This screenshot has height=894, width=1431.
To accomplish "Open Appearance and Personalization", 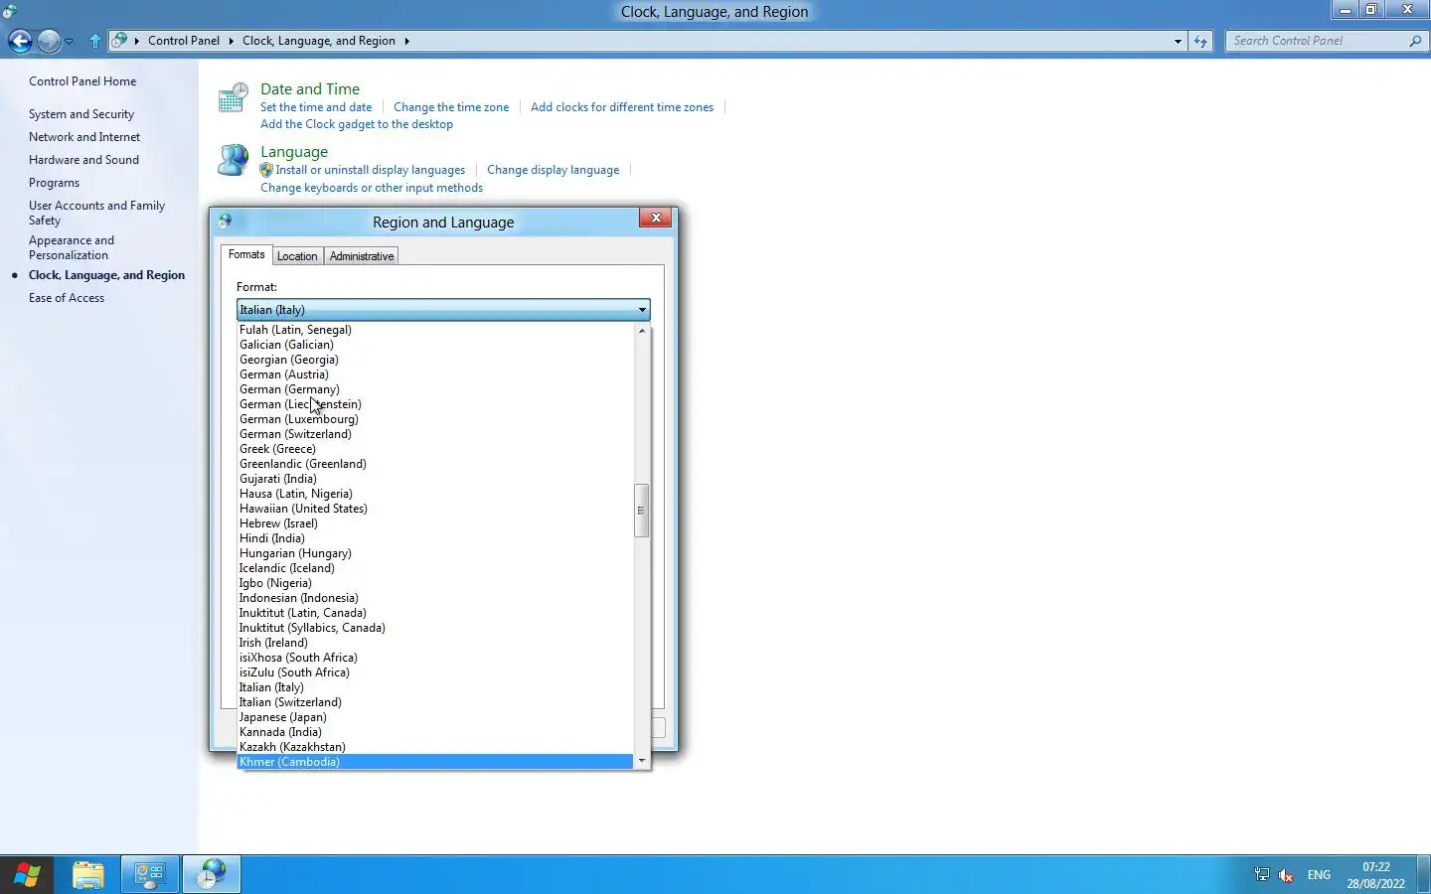I will (72, 247).
